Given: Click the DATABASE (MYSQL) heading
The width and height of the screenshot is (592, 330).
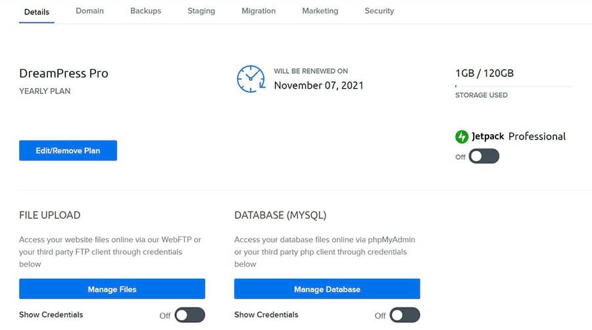Looking at the screenshot, I should pyautogui.click(x=280, y=215).
